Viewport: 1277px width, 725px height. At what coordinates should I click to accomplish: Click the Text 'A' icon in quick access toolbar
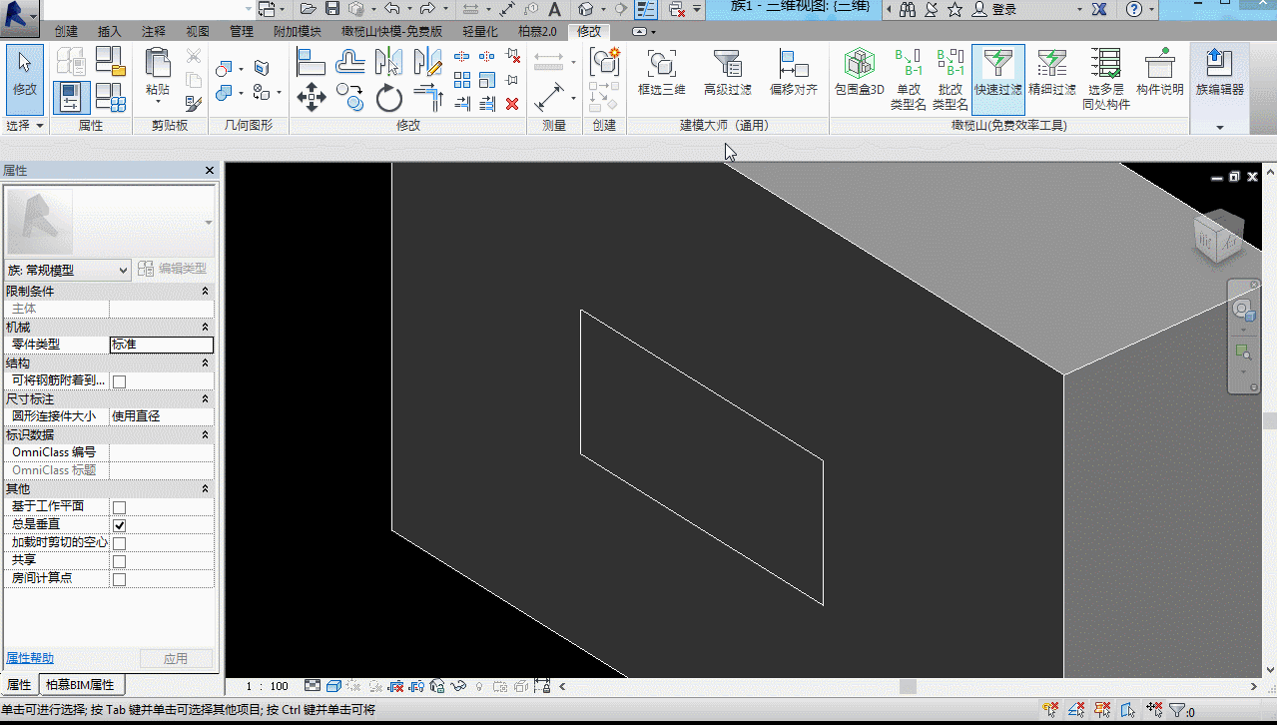pos(555,9)
